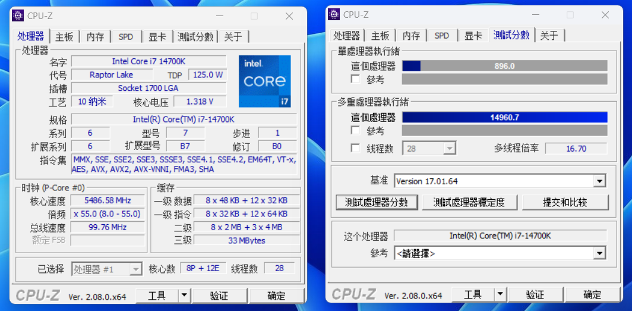Click 确定 button in left window
The image size is (632, 311).
[x=277, y=296]
